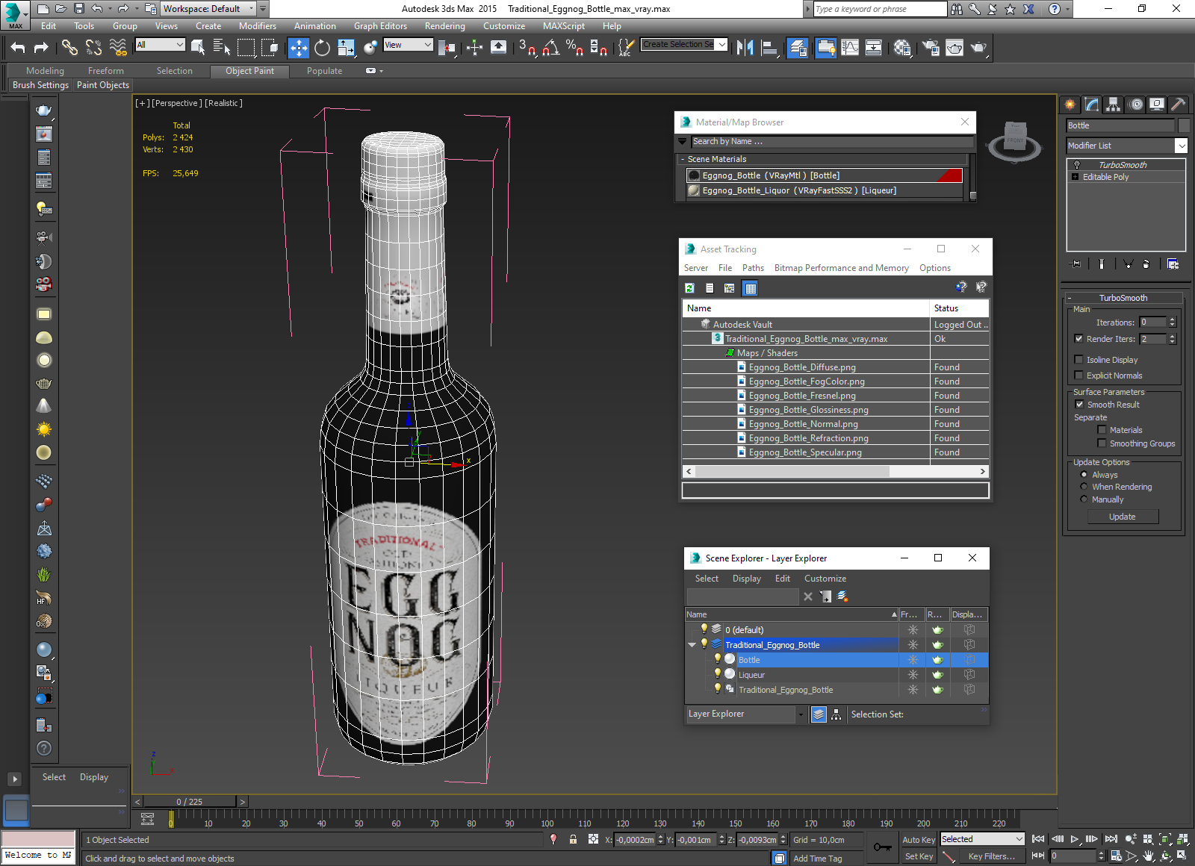The height and width of the screenshot is (866, 1195).
Task: Click the Redo arrow in main toolbar
Action: (x=41, y=48)
